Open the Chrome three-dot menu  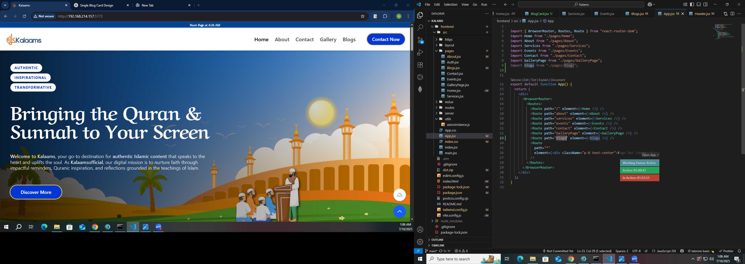coord(408,16)
